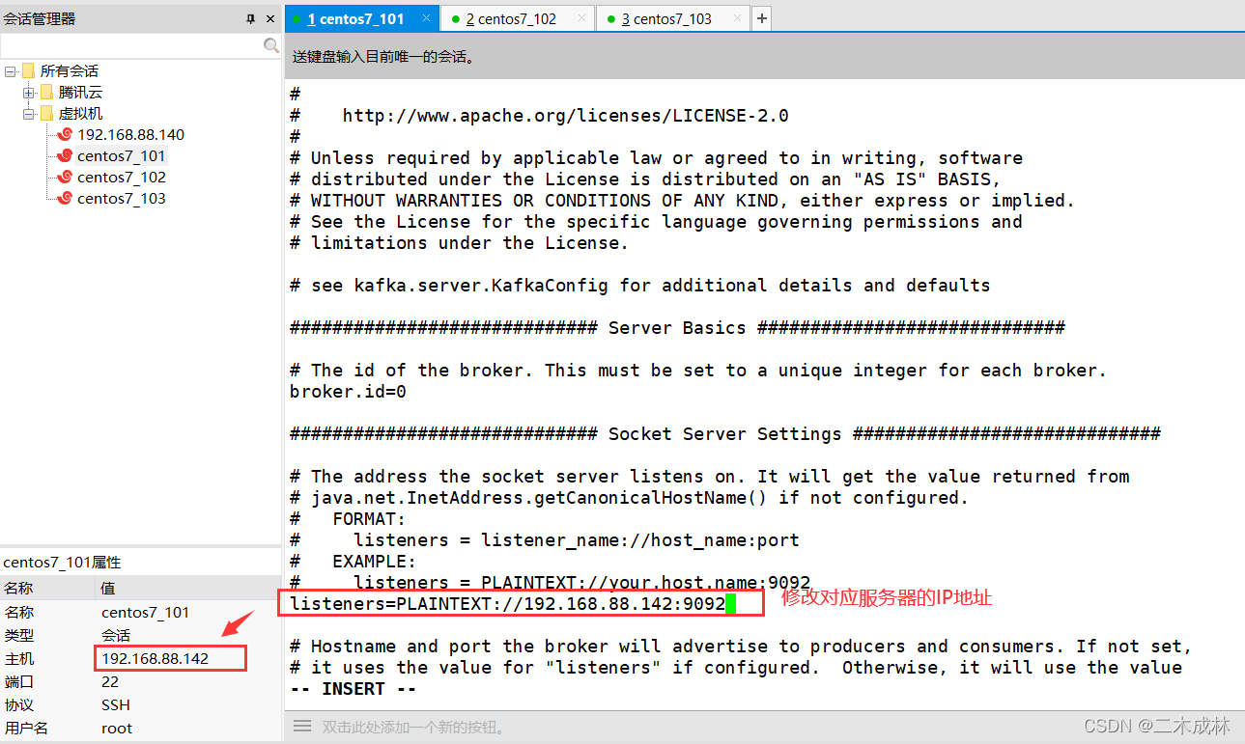Select the 协议 value SSH
This screenshot has width=1245, height=744.
(x=116, y=705)
